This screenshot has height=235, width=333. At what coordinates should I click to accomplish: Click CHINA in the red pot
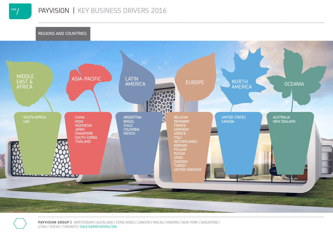80,117
